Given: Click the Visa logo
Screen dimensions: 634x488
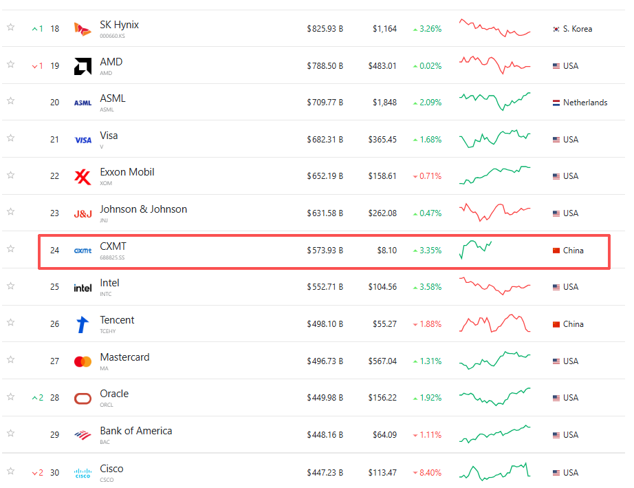Looking at the screenshot, I should [83, 140].
